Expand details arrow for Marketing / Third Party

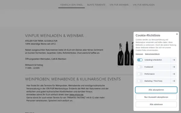pyautogui.click(x=174, y=81)
